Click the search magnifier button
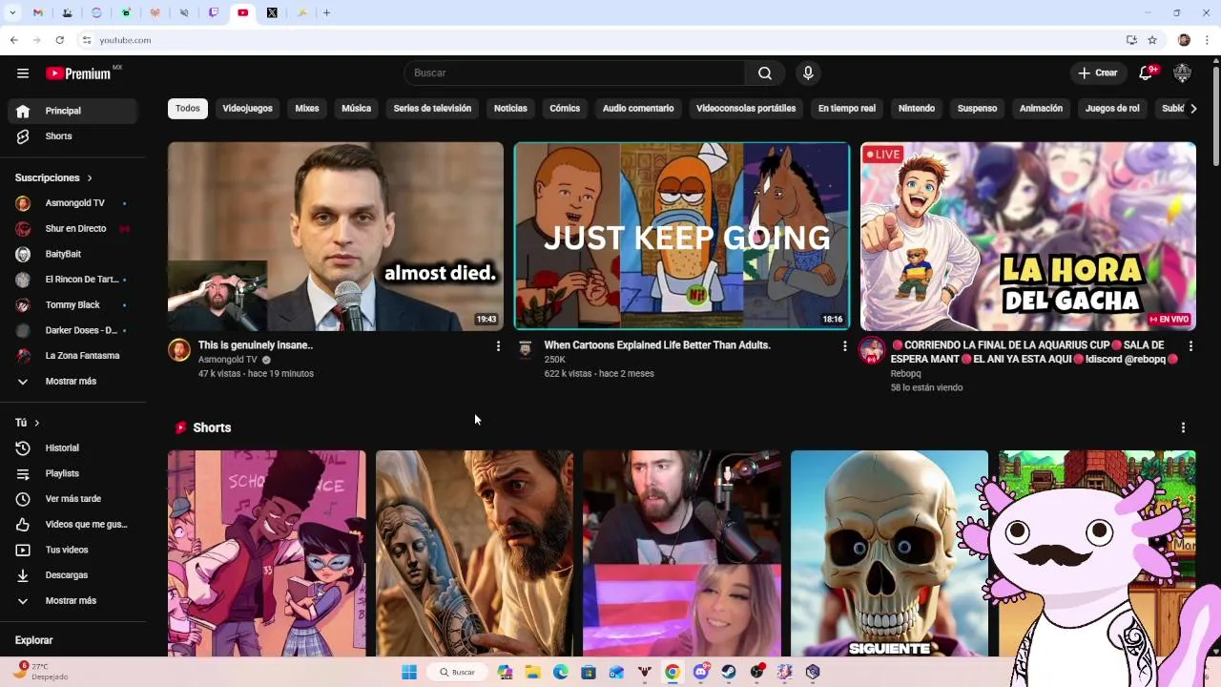Screen dimensions: 1221x687 [765, 73]
